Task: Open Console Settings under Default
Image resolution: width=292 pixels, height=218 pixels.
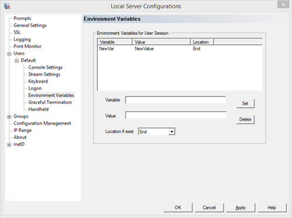Action: (45, 67)
